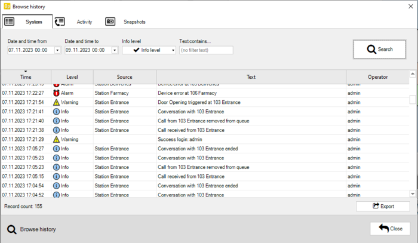This screenshot has height=243, width=418.
Task: Sort records by Level column header
Action: coord(72,77)
